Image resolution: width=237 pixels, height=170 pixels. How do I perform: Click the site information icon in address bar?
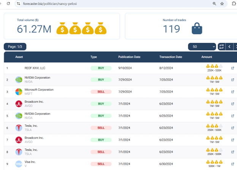pyautogui.click(x=18, y=3)
